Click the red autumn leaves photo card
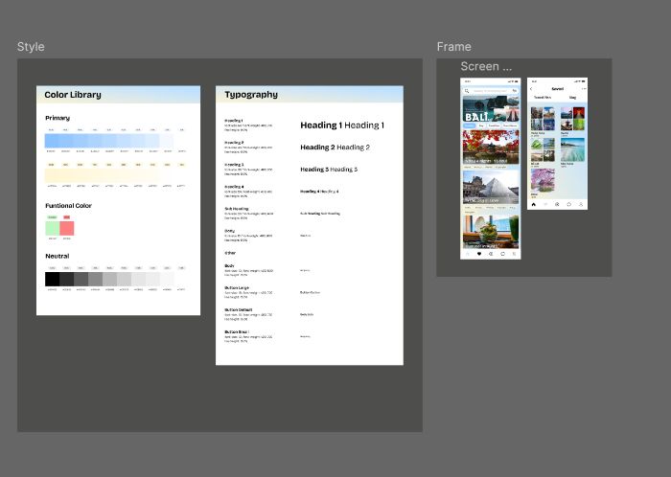Viewport: 671px width, 477px height. point(491,148)
